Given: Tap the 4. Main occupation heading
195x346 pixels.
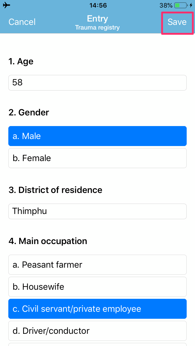Looking at the screenshot, I should (x=48, y=241).
